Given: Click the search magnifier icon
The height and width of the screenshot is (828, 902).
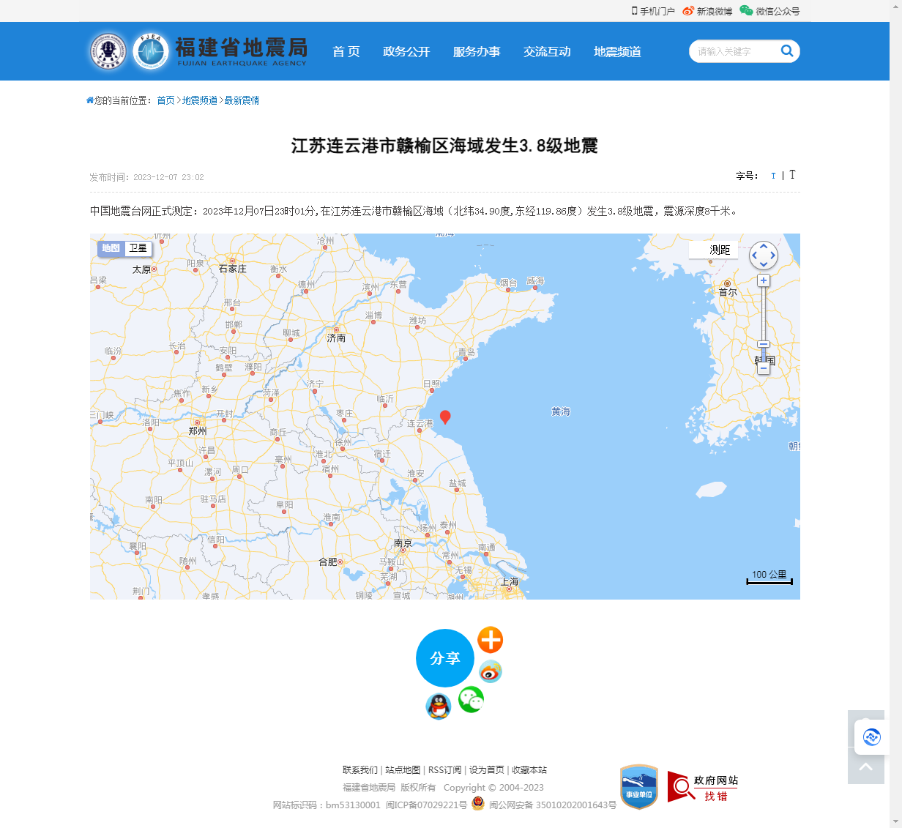Looking at the screenshot, I should pyautogui.click(x=787, y=51).
